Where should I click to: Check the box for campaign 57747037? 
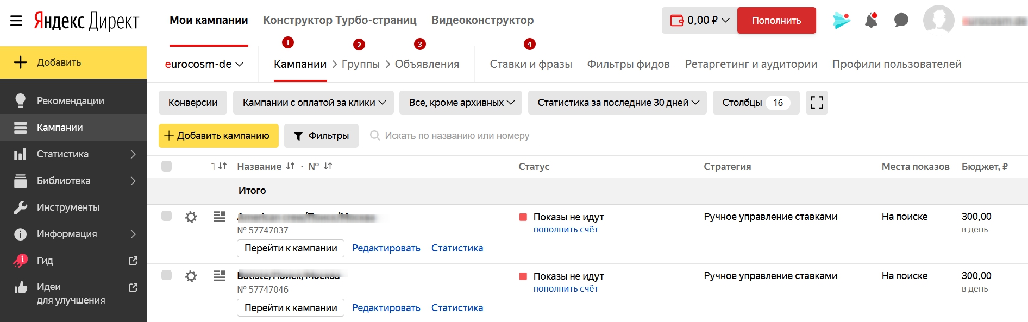tap(167, 216)
